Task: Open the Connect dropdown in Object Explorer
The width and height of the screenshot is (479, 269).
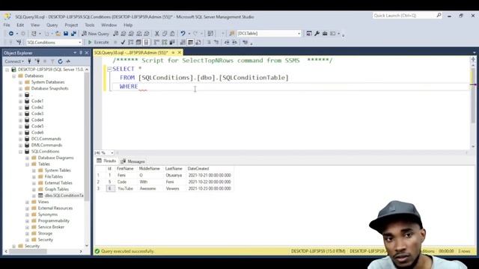Action: [14, 61]
